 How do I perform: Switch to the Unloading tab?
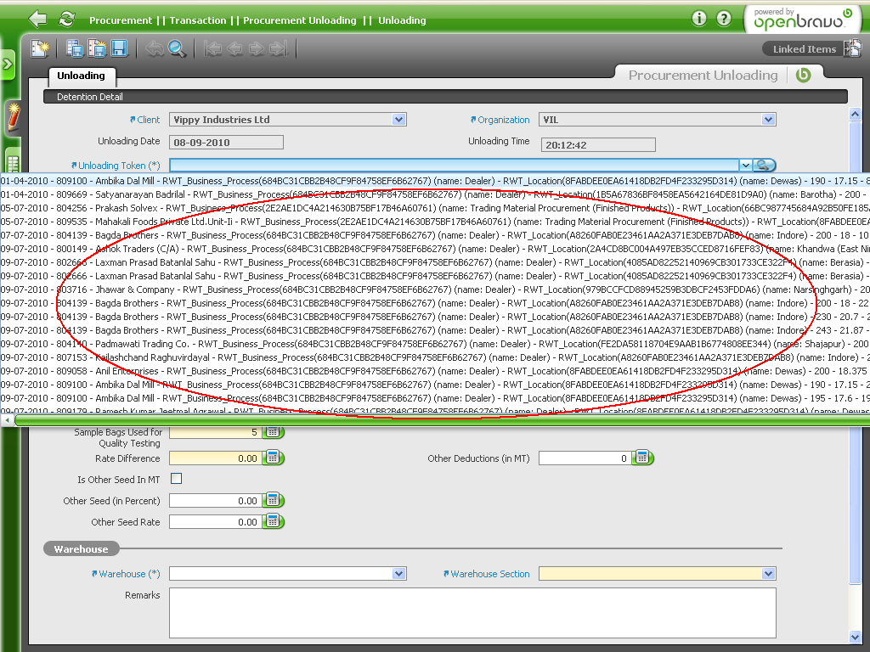point(81,76)
